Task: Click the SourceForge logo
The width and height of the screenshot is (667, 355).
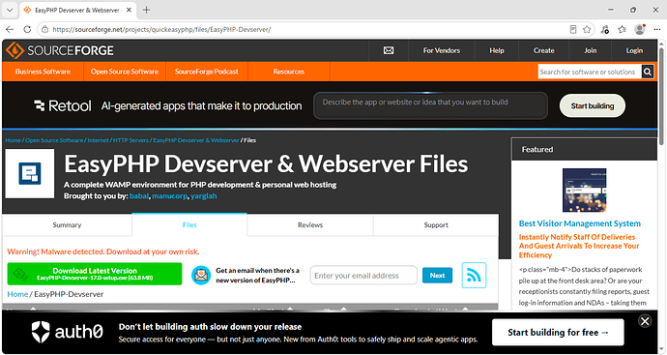Action: 60,50
